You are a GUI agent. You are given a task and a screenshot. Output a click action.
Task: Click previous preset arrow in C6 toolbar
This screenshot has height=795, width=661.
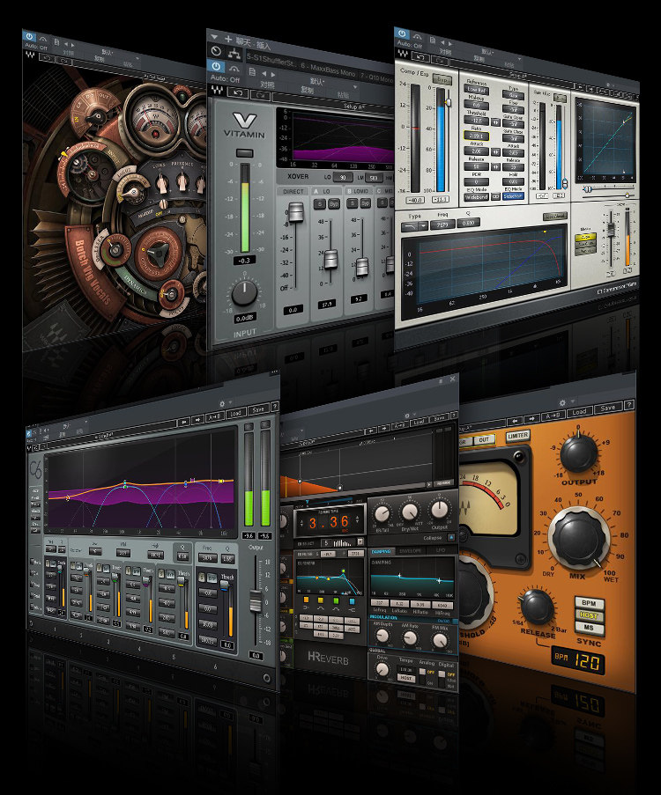[183, 422]
